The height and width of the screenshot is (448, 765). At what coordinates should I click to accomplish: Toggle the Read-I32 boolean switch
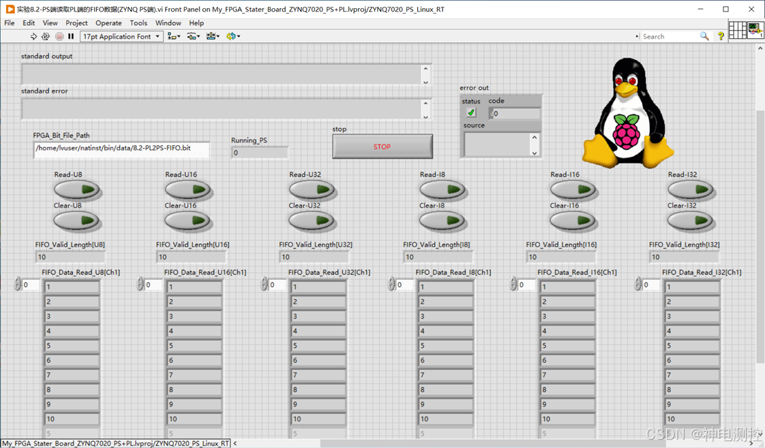pyautogui.click(x=691, y=189)
